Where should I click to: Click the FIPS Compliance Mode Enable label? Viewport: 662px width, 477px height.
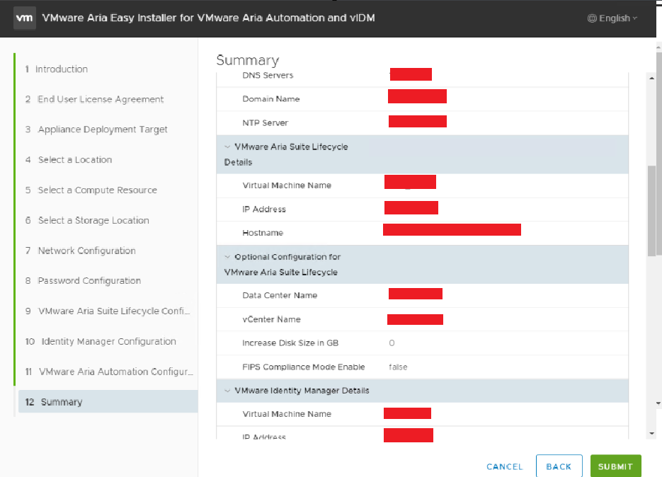tap(304, 367)
